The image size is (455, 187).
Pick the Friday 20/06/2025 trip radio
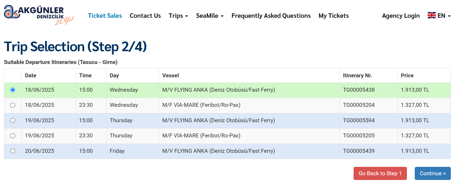[x=13, y=151]
